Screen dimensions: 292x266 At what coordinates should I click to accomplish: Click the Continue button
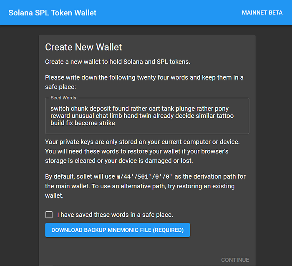coord(235,260)
